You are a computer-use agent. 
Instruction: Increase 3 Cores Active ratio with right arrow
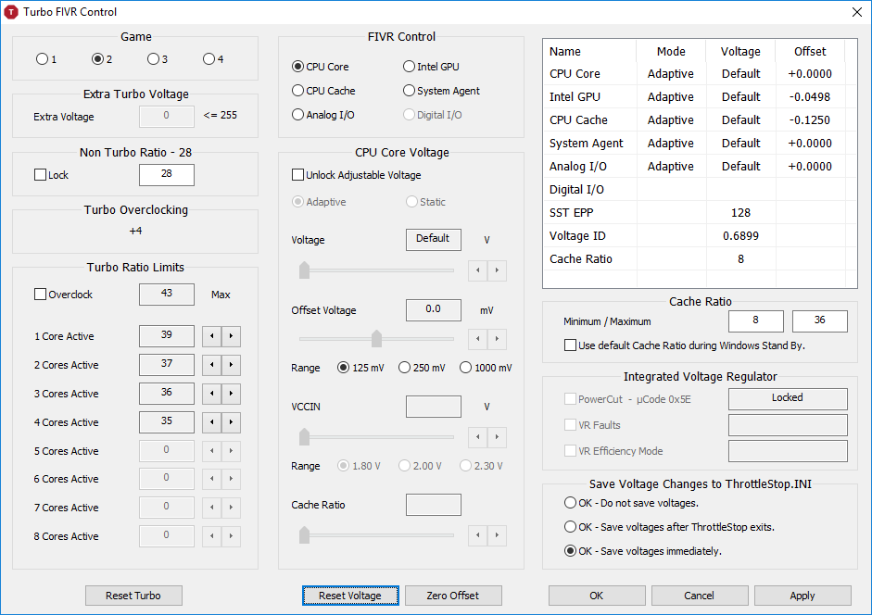coord(231,394)
